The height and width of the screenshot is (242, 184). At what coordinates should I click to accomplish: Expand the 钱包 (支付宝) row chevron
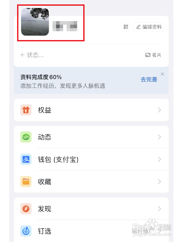(x=159, y=159)
